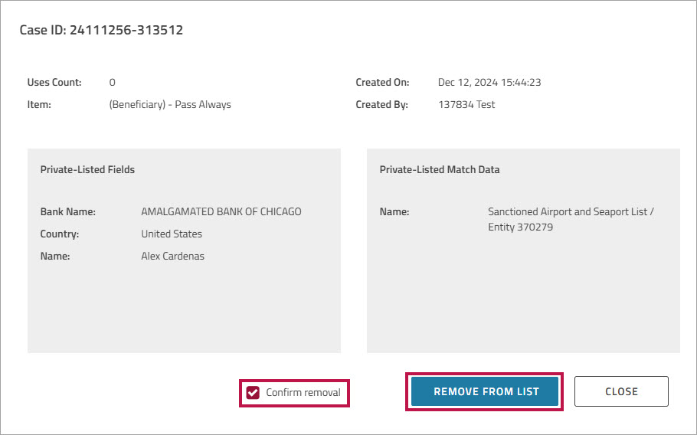The image size is (697, 435).
Task: Click the United States country value
Action: pos(172,234)
